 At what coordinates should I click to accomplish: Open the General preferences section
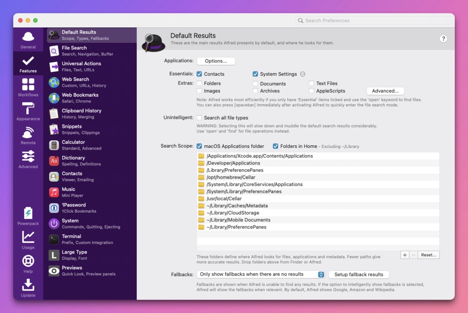click(28, 40)
